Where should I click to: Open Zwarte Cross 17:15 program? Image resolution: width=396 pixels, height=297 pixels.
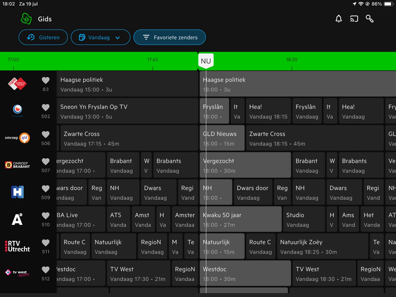129,138
